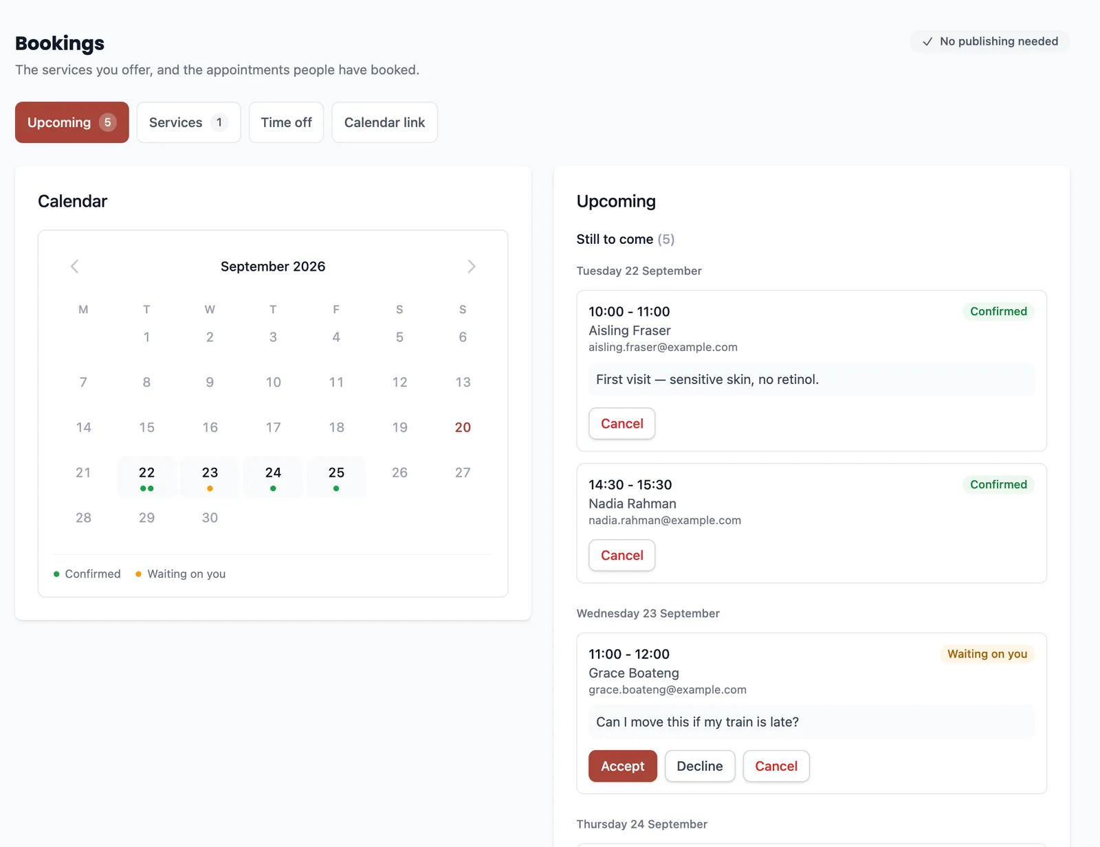Click the Confirmed badge on Aisling Fraser's booking
This screenshot has height=847, width=1100.
(998, 312)
